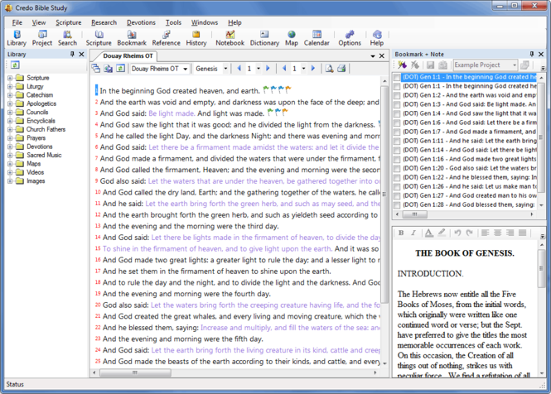Click the undo arrow in note editor
Viewport: 551px width, 394px height.
click(457, 233)
